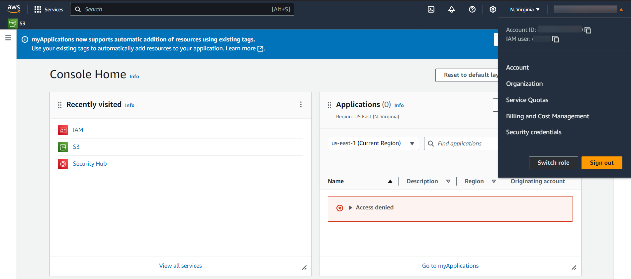This screenshot has width=631, height=279.
Task: Click the magnifier icon in Find applications
Action: (431, 143)
